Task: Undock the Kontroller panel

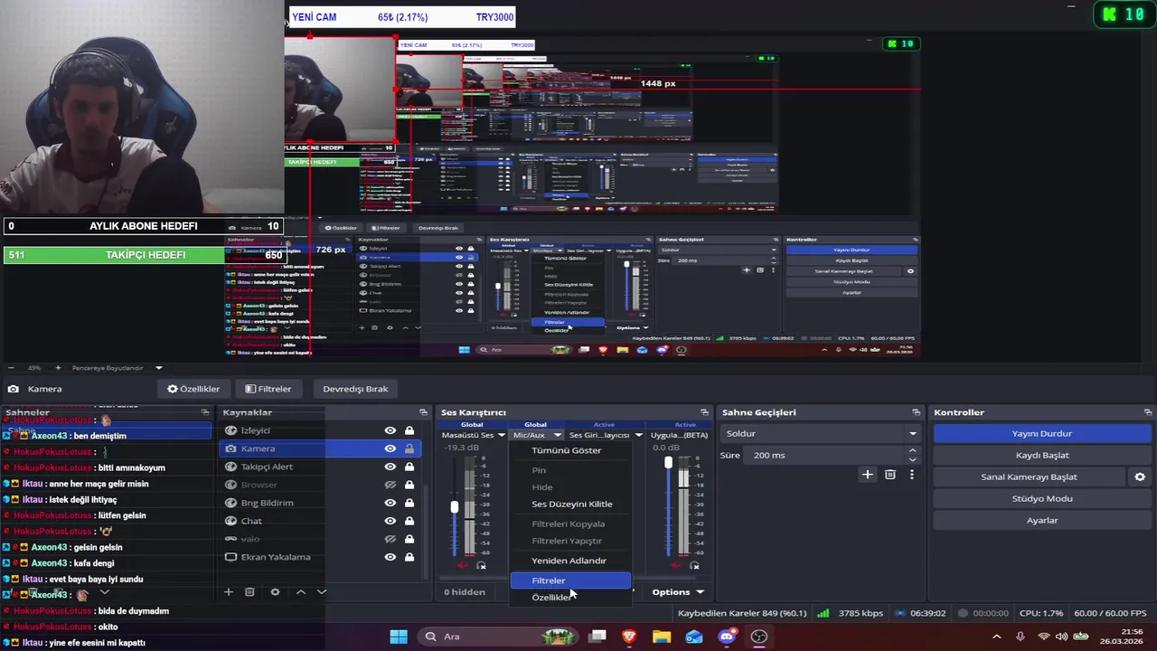Action: [x=1149, y=412]
